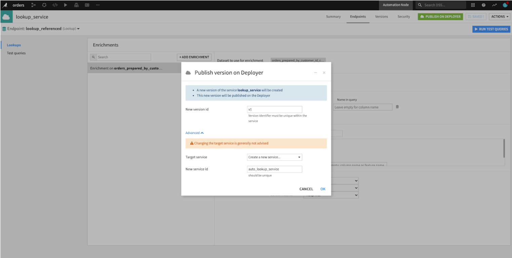Click the Jobs circle icon in top bar
This screenshot has width=512, height=258.
44,5
